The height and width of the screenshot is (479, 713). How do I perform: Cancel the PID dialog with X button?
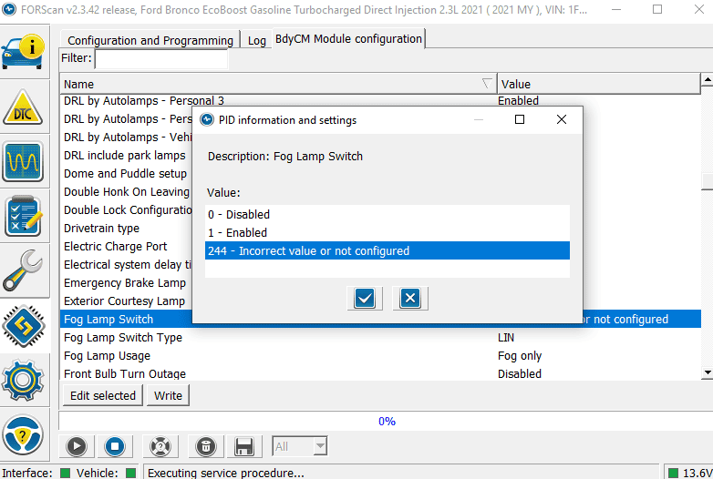click(x=410, y=299)
